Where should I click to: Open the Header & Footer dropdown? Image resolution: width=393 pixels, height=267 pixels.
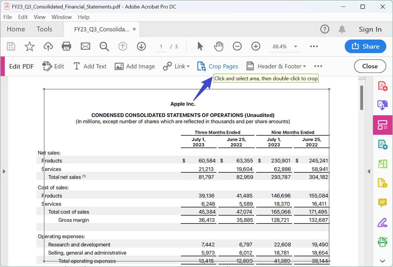(x=305, y=66)
